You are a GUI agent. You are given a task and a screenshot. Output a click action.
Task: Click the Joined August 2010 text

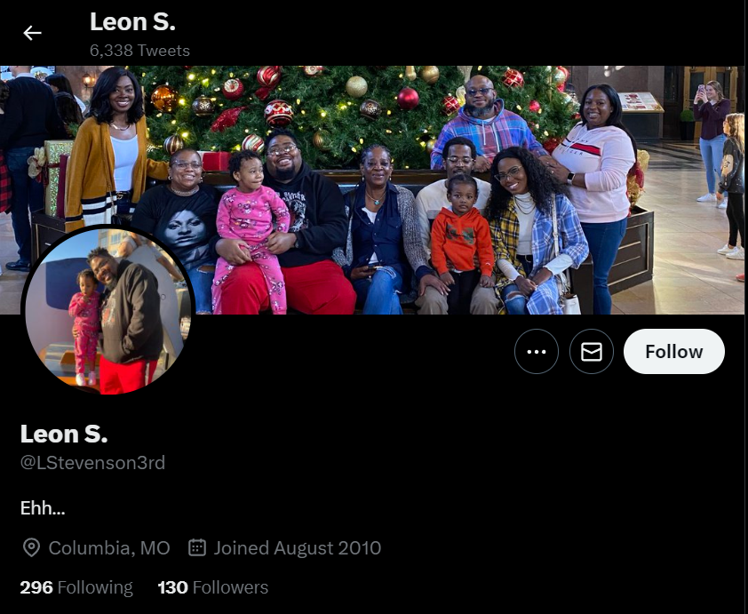(x=298, y=547)
